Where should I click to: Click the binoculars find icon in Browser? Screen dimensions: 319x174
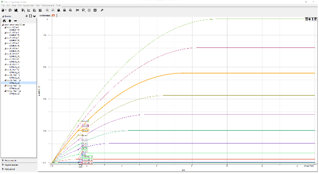coord(4,21)
